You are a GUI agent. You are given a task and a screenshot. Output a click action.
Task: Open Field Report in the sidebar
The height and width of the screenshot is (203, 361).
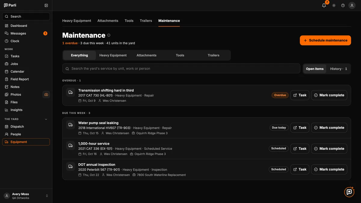pyautogui.click(x=26, y=79)
